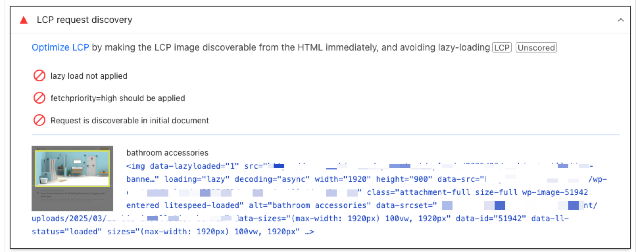Click the img tag code snippet
This screenshot has height=252, width=638.
click(x=319, y=199)
